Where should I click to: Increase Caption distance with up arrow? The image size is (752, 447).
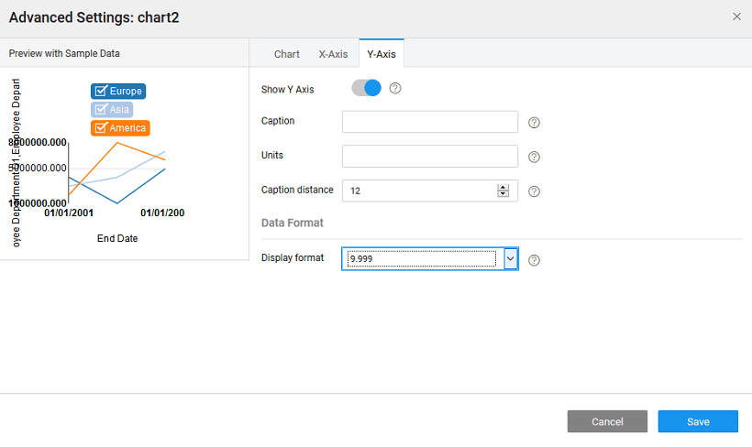pyautogui.click(x=503, y=187)
